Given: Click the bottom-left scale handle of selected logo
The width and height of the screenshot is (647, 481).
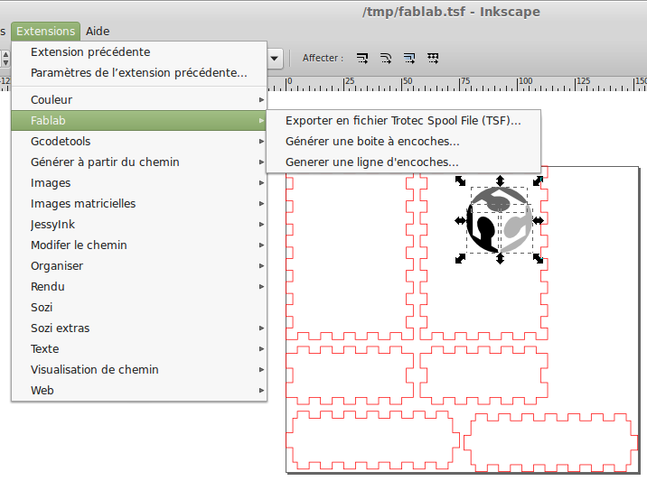Looking at the screenshot, I should [x=461, y=258].
